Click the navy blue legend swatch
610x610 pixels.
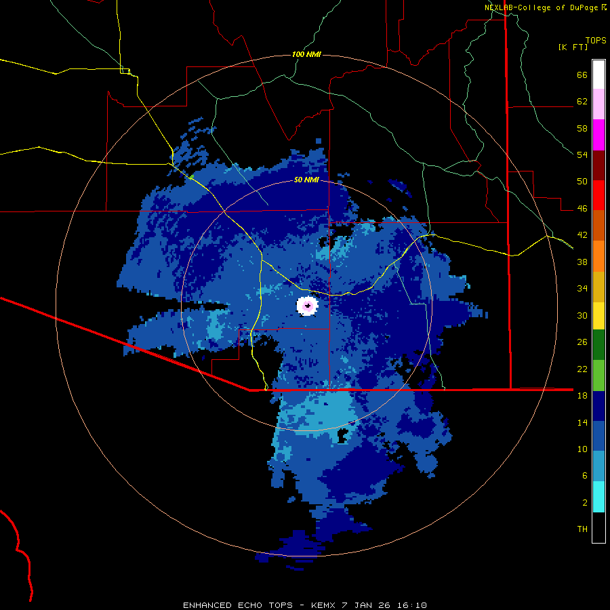pyautogui.click(x=598, y=406)
